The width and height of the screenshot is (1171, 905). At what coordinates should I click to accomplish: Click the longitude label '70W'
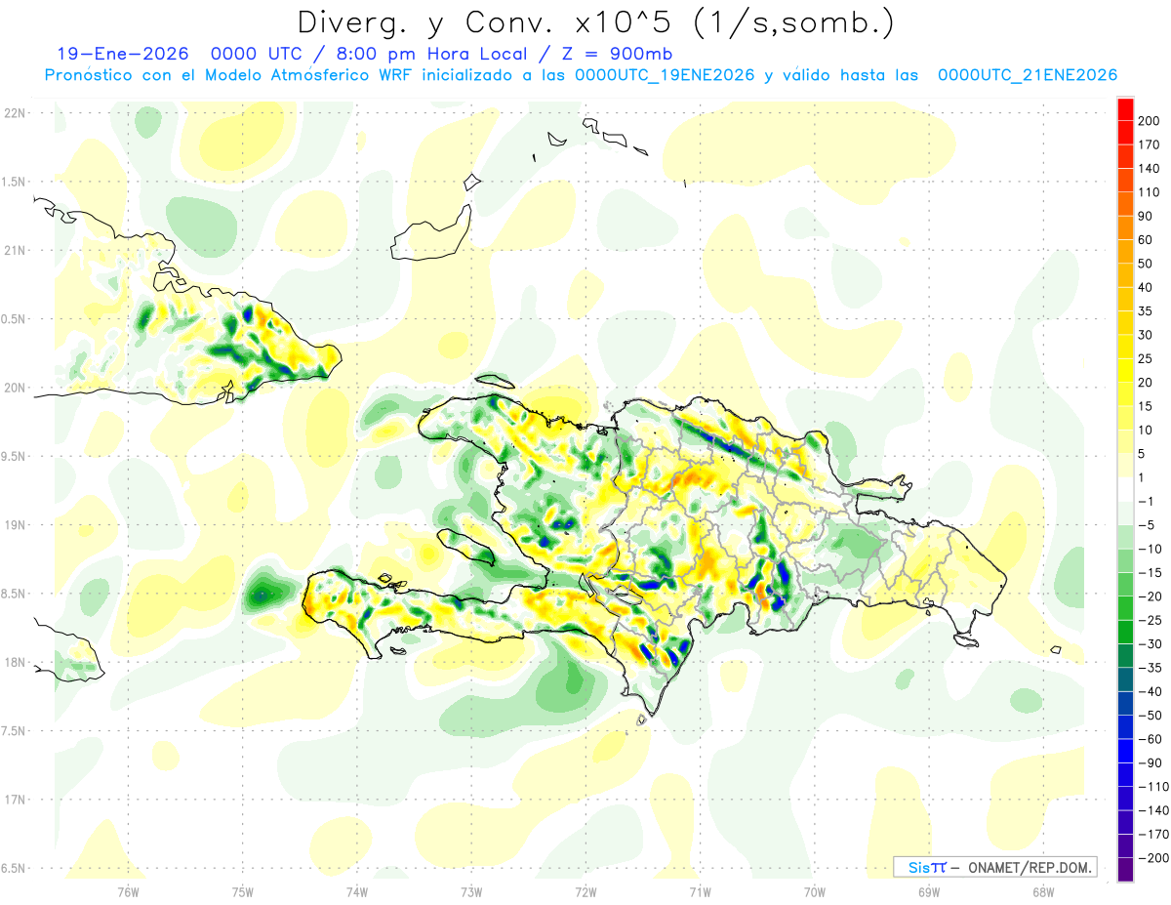tap(815, 891)
